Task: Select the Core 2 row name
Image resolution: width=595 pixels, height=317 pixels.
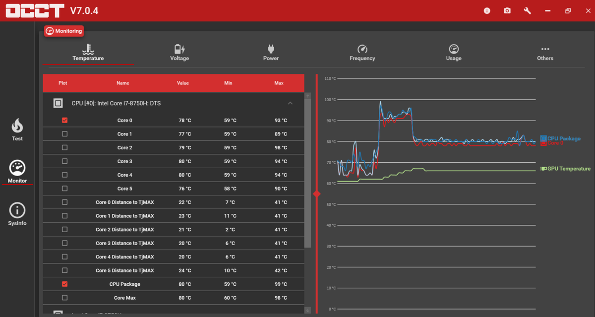Action: 124,147
